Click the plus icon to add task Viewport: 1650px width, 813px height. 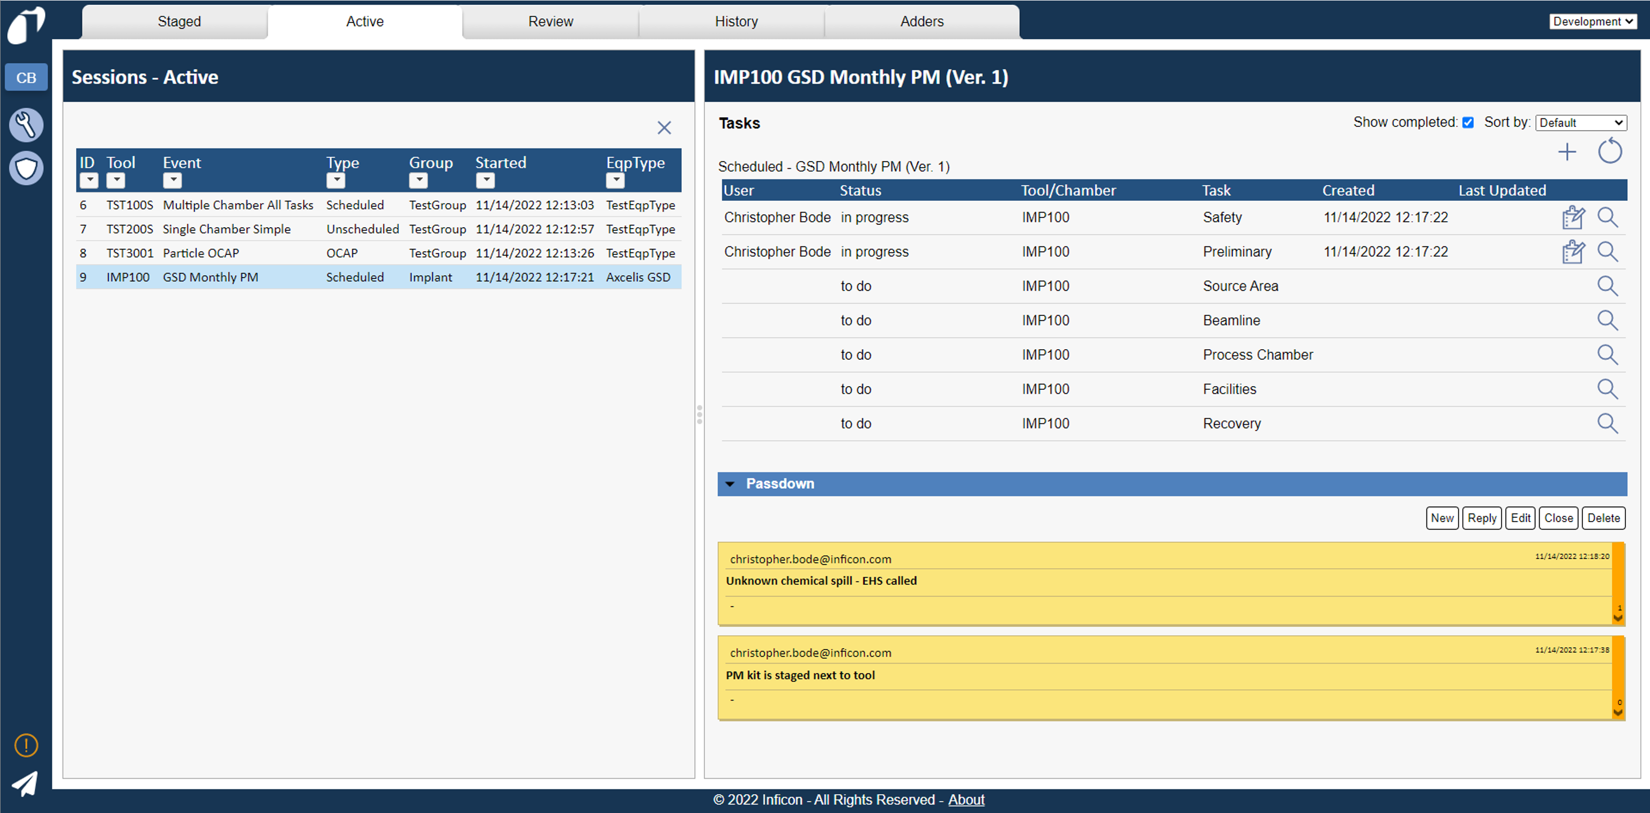point(1567,152)
